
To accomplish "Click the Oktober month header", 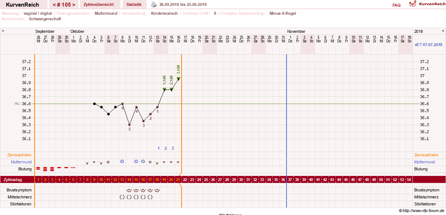I will coord(77,31).
